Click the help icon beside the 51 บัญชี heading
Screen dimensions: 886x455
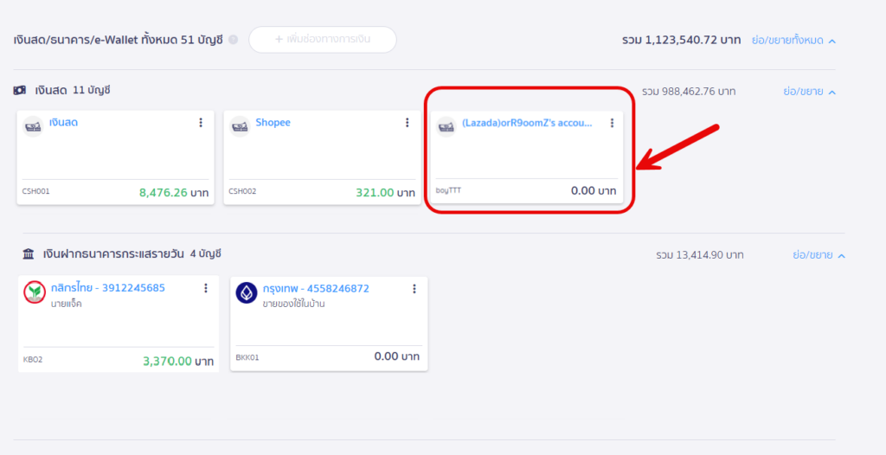[234, 40]
